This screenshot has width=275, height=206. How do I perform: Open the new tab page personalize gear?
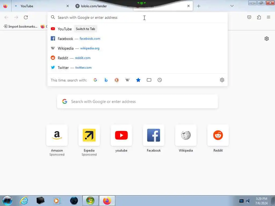(267, 39)
